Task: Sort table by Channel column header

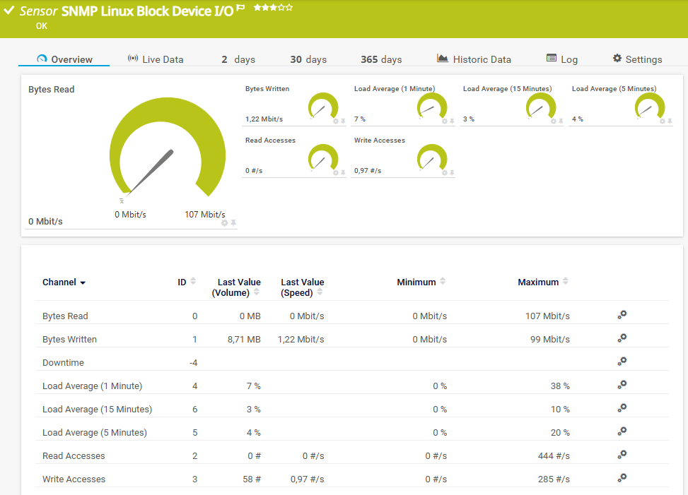Action: [64, 282]
